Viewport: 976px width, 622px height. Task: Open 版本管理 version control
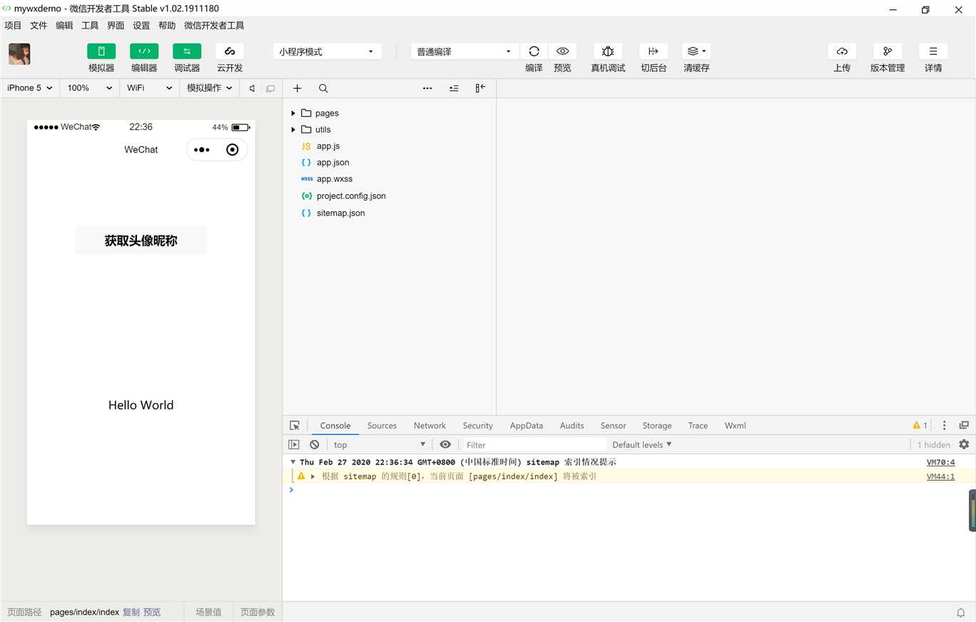coord(888,51)
